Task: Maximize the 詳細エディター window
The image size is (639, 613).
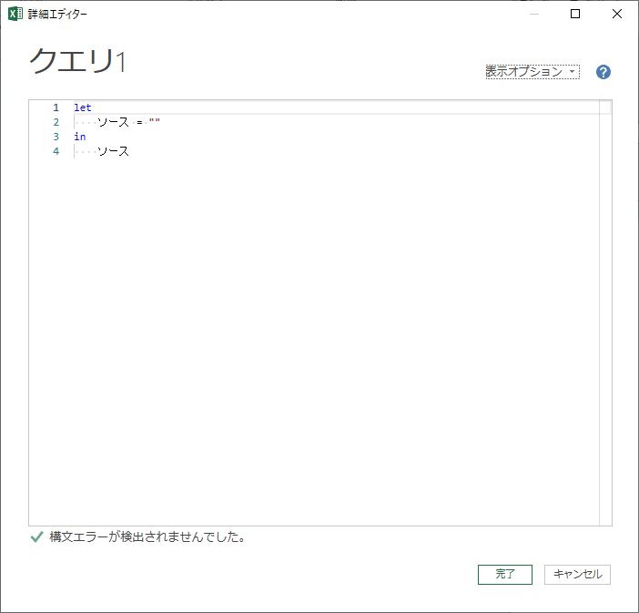Action: 575,14
